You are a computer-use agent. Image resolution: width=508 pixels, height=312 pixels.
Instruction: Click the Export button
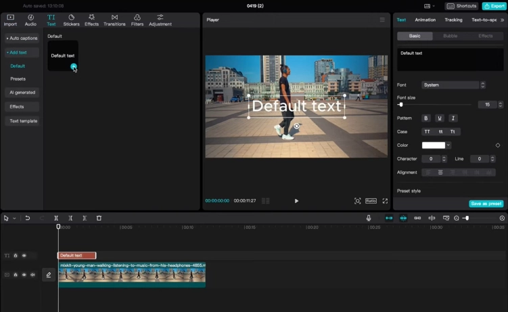click(494, 6)
